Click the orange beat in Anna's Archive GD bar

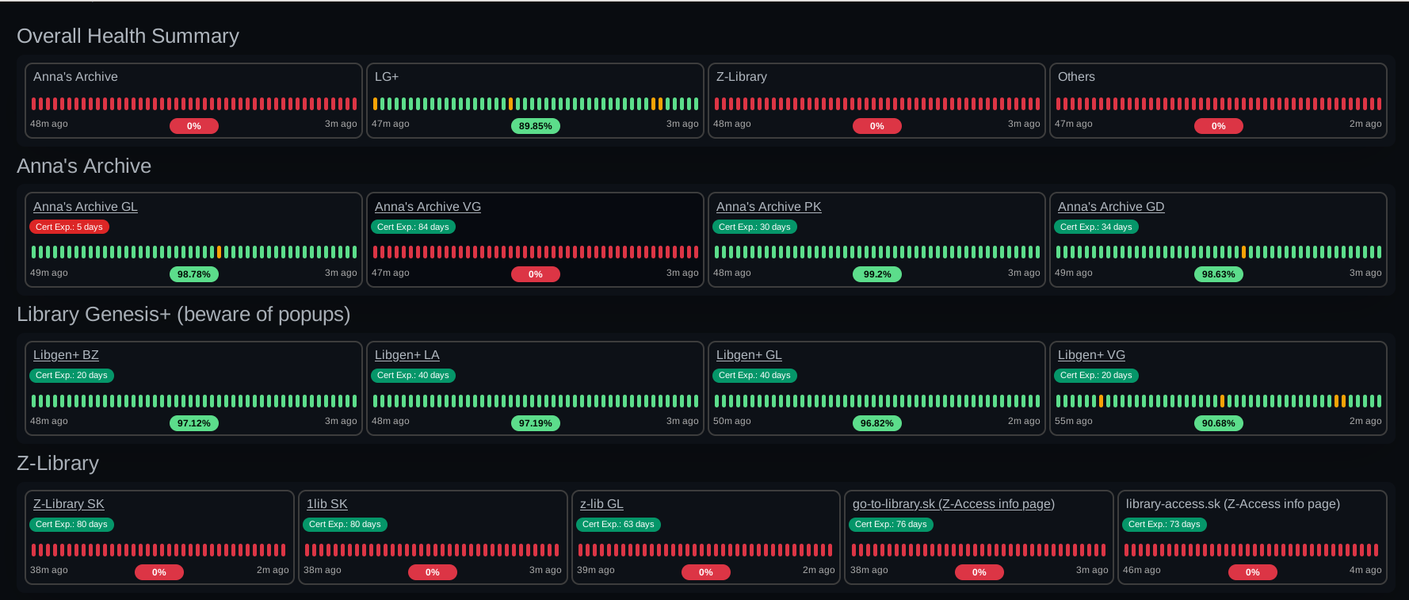pos(1243,252)
